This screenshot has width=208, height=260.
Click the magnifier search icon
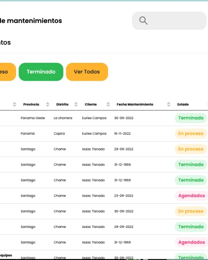click(x=143, y=20)
